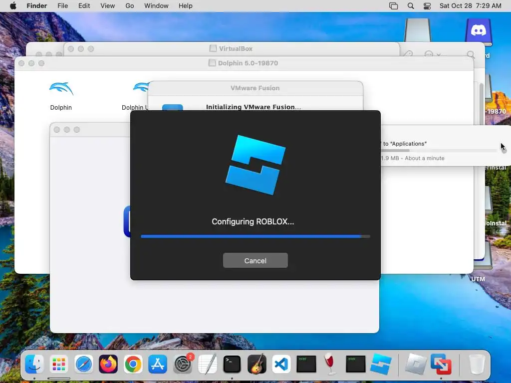Open Spotlight search in the menu bar
The height and width of the screenshot is (383, 511).
411,6
